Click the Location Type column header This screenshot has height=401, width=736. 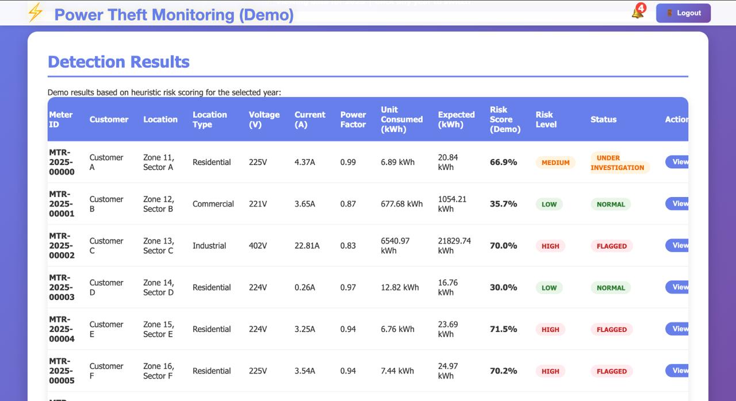tap(209, 119)
